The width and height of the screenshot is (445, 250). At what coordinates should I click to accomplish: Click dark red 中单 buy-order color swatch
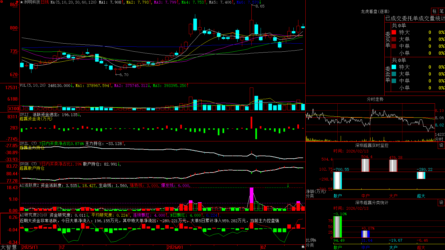click(x=394, y=46)
